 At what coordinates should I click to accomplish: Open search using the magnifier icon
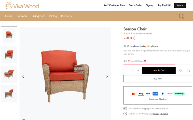(181, 16)
